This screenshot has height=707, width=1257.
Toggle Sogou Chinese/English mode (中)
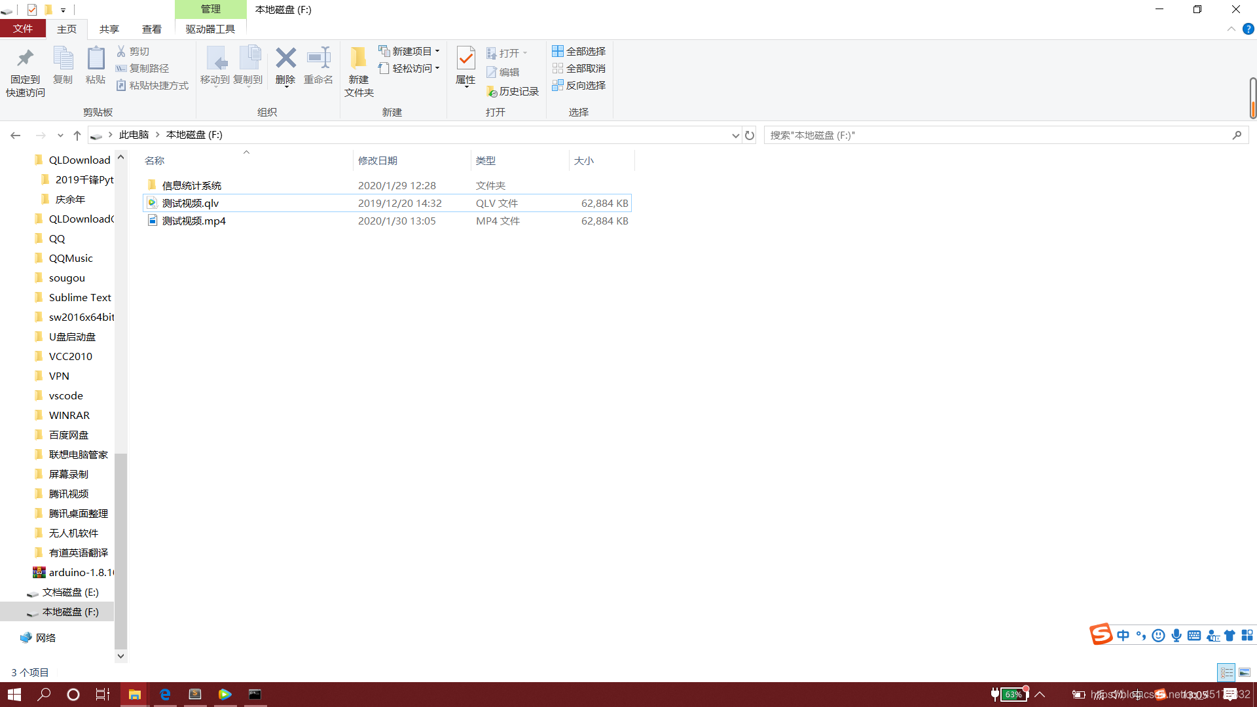(x=1123, y=635)
